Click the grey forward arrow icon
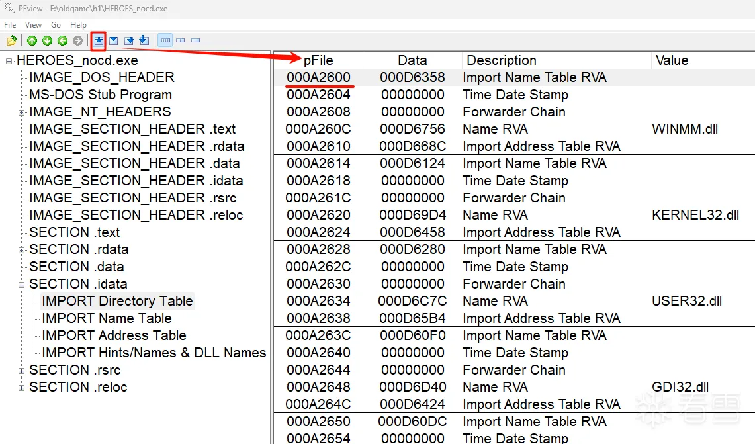755x444 pixels. point(77,41)
